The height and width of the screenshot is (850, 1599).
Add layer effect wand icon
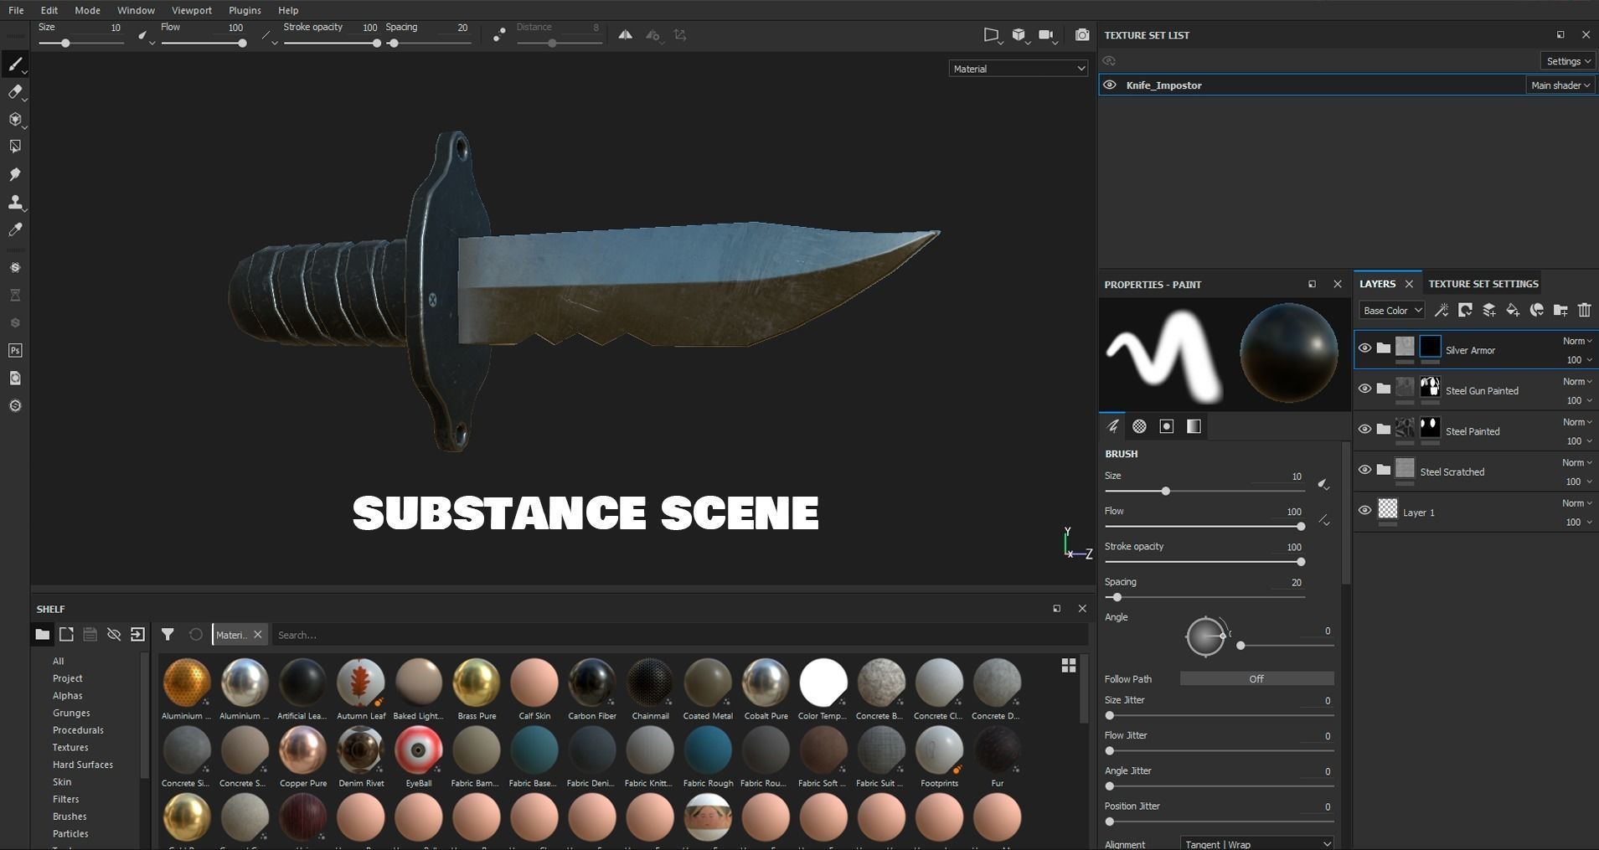pos(1442,311)
